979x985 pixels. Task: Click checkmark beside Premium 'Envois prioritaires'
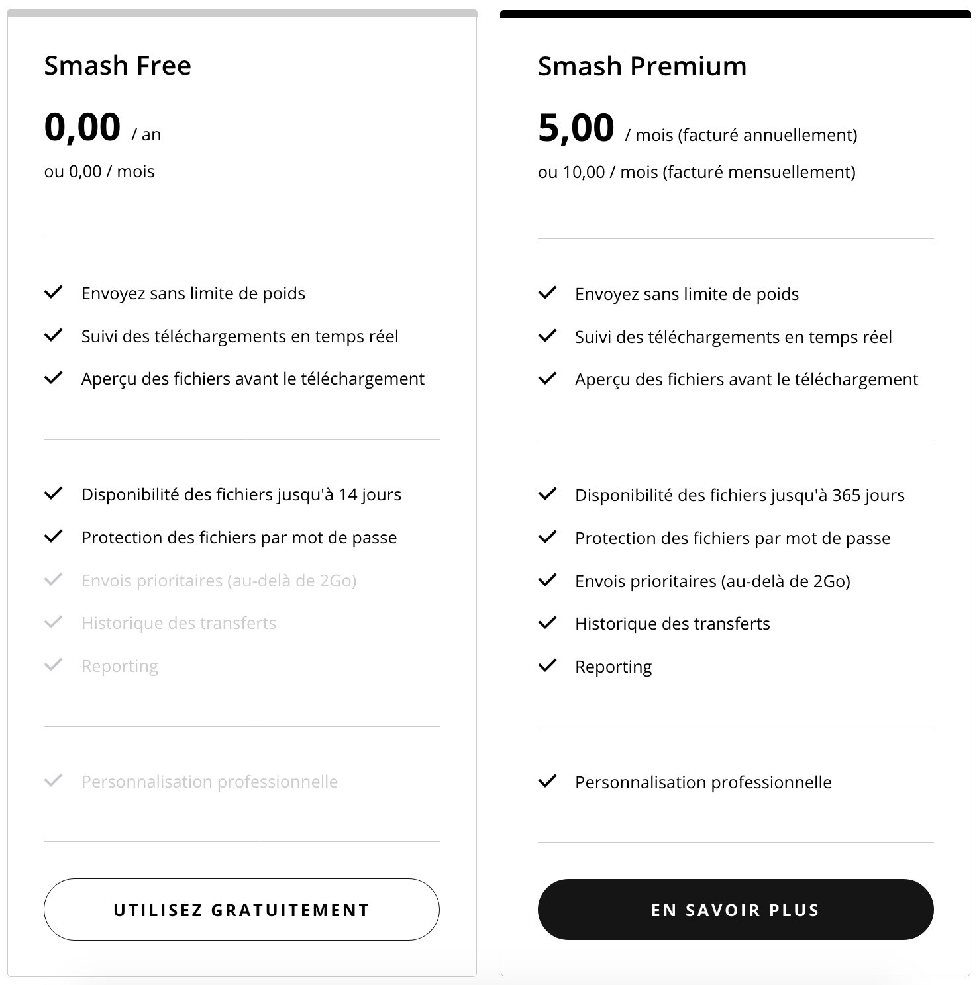547,581
